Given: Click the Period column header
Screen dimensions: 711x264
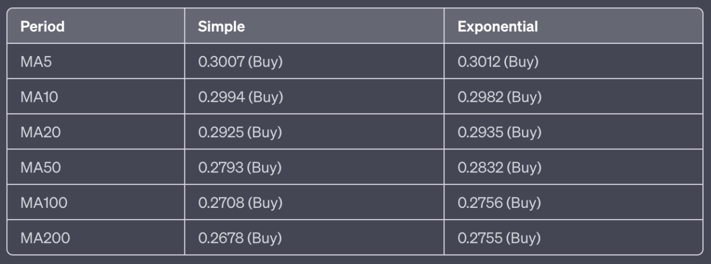Looking at the screenshot, I should (x=43, y=26).
